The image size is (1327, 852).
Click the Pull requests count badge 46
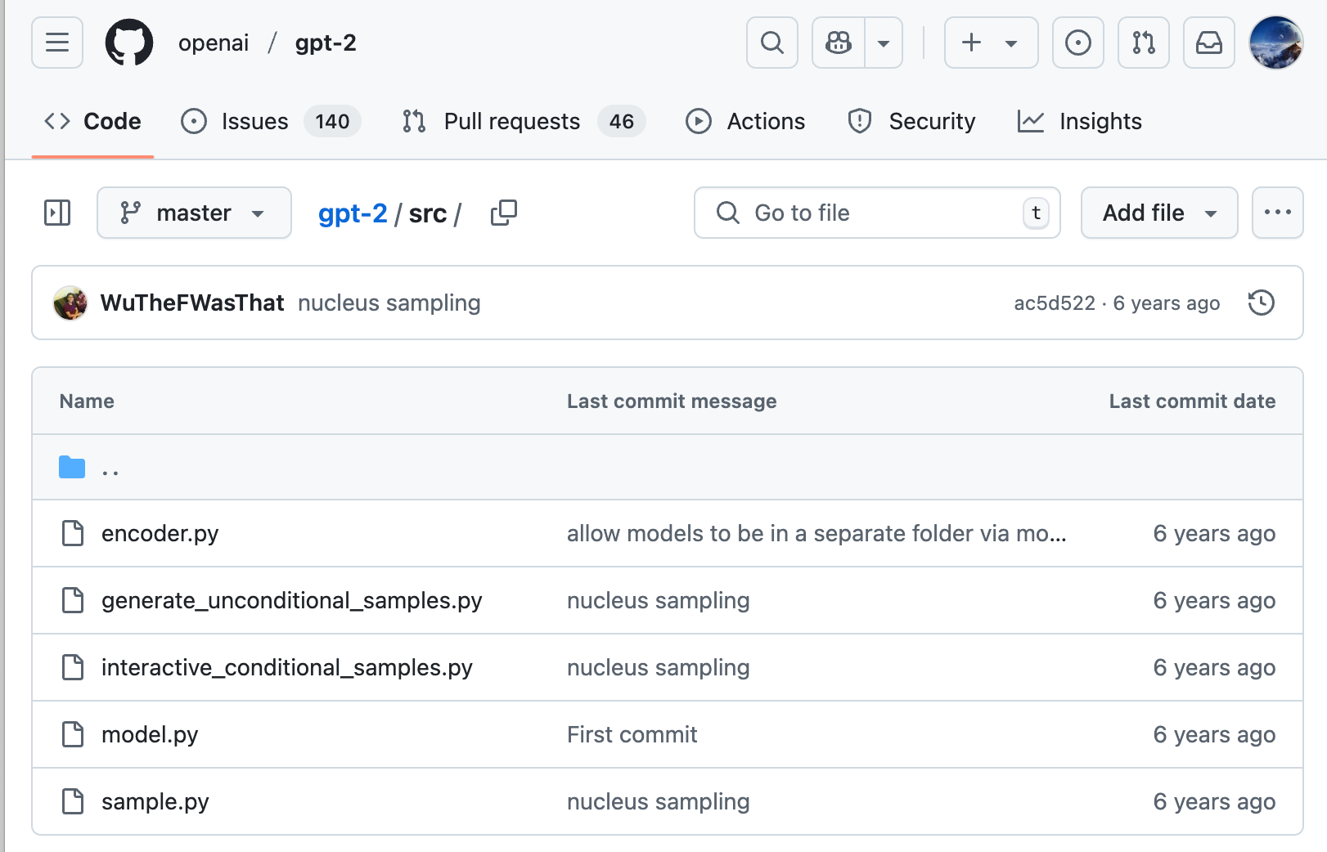click(622, 121)
